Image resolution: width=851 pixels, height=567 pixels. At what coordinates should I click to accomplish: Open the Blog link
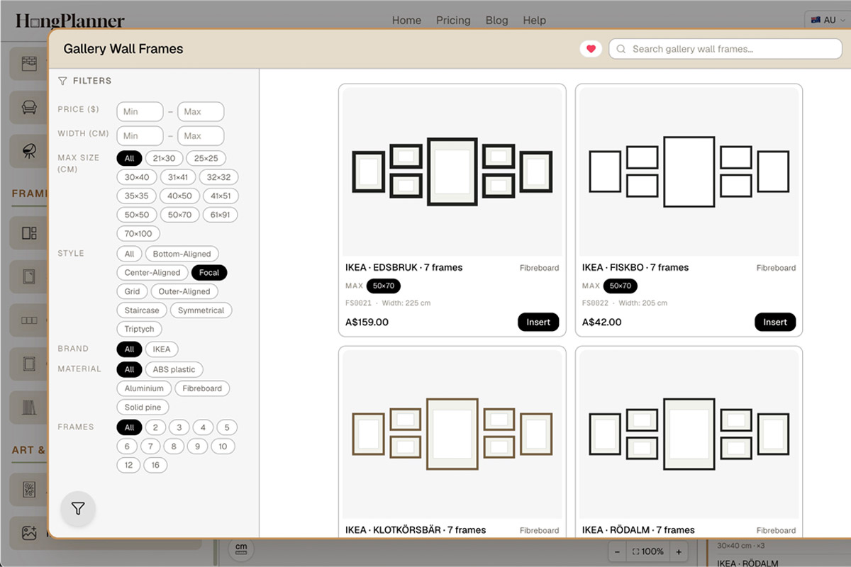coord(496,21)
